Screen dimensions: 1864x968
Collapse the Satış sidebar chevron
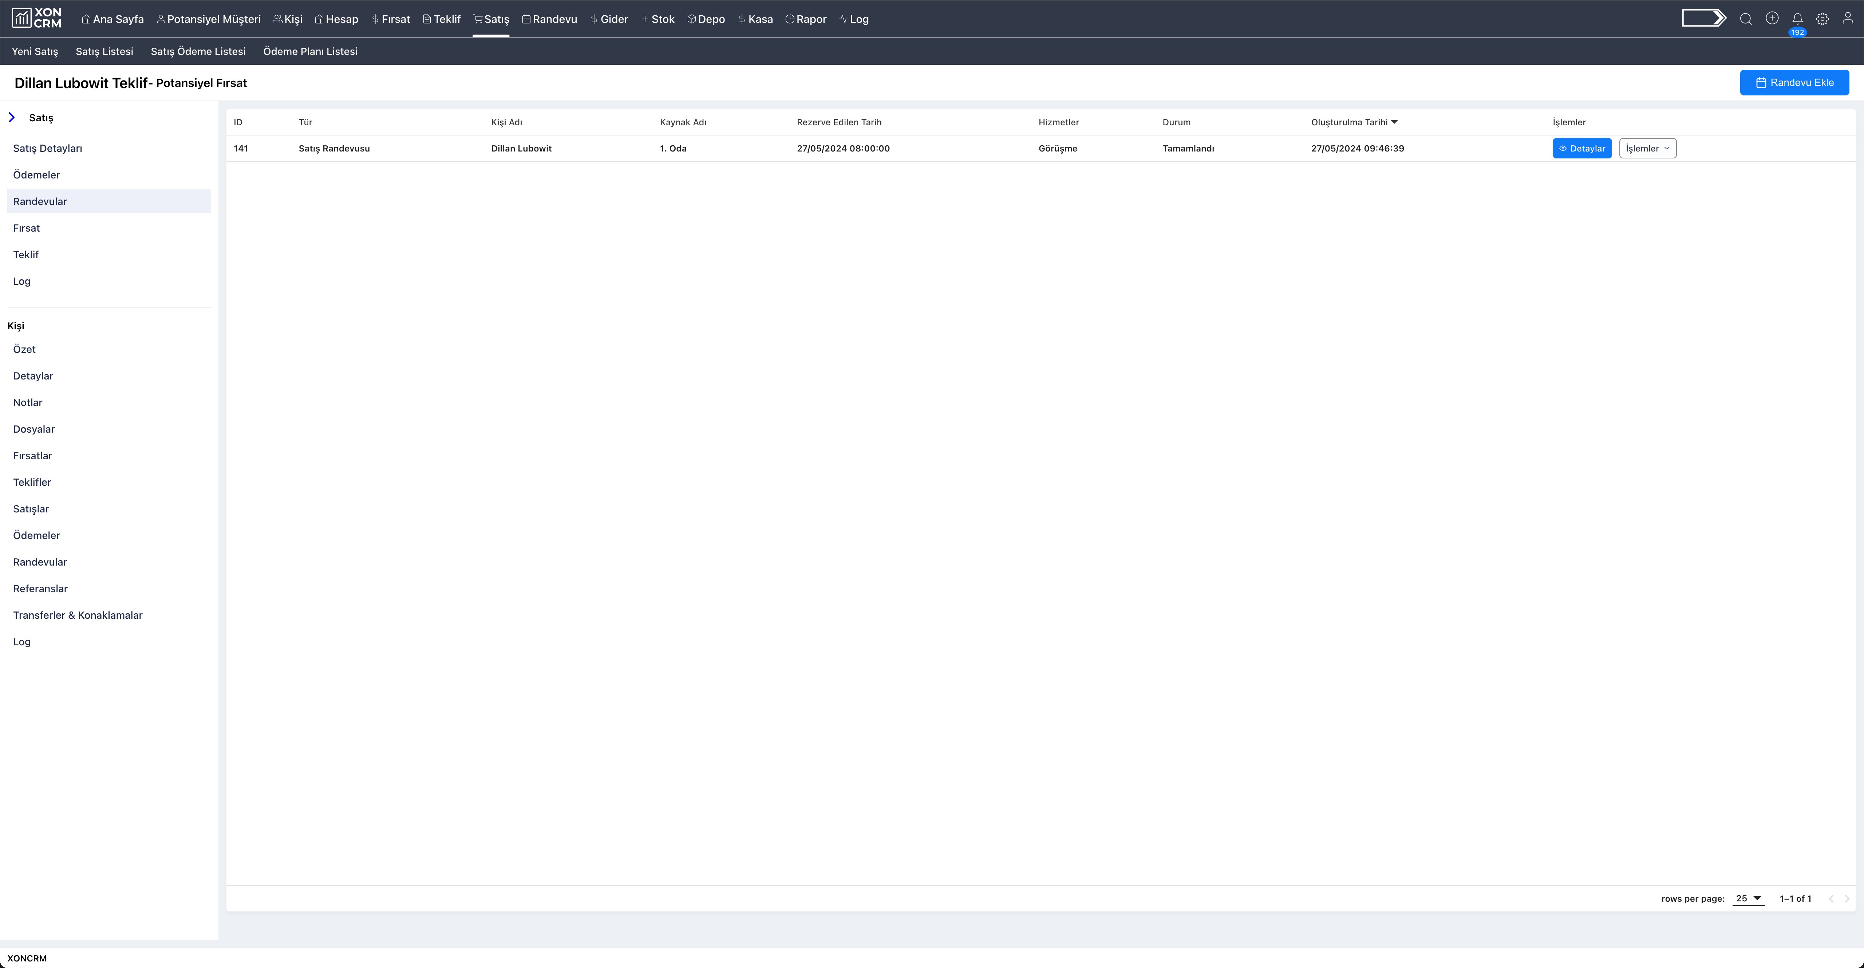click(12, 117)
